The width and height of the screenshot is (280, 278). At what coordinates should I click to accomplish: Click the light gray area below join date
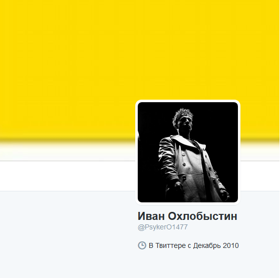(x=187, y=264)
